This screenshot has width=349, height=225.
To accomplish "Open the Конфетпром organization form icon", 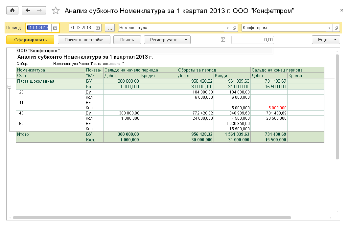I will (x=336, y=28).
